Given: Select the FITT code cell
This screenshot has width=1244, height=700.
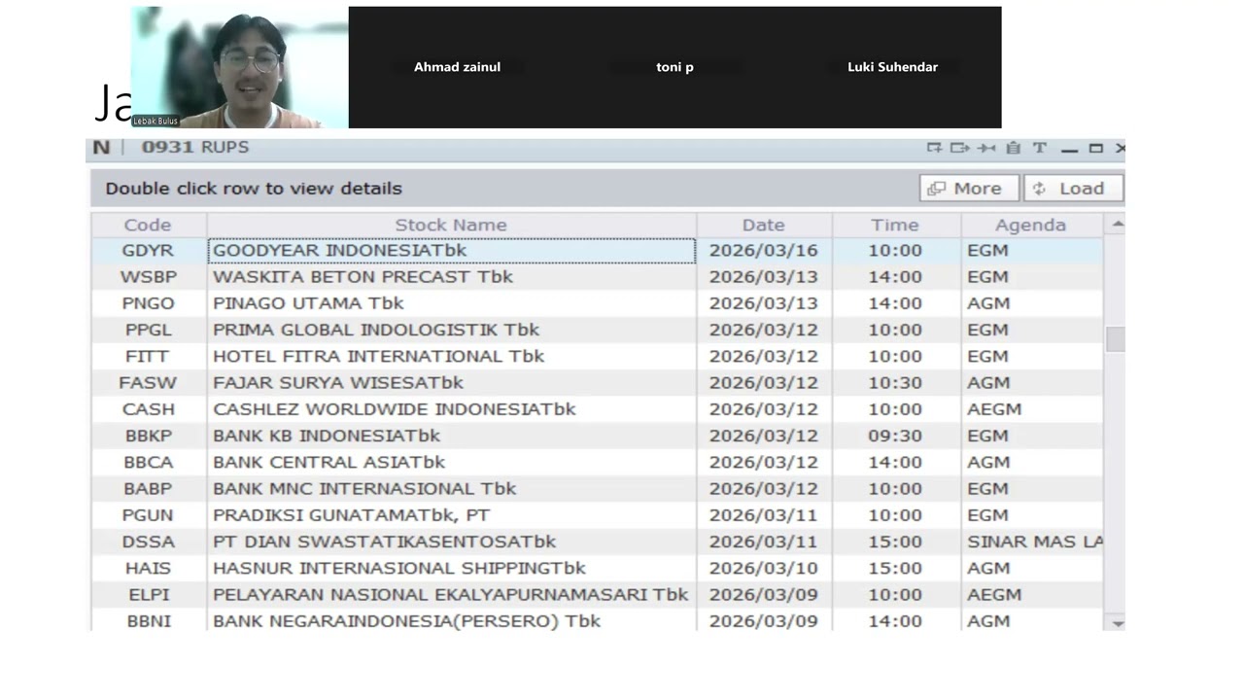Looking at the screenshot, I should [148, 356].
